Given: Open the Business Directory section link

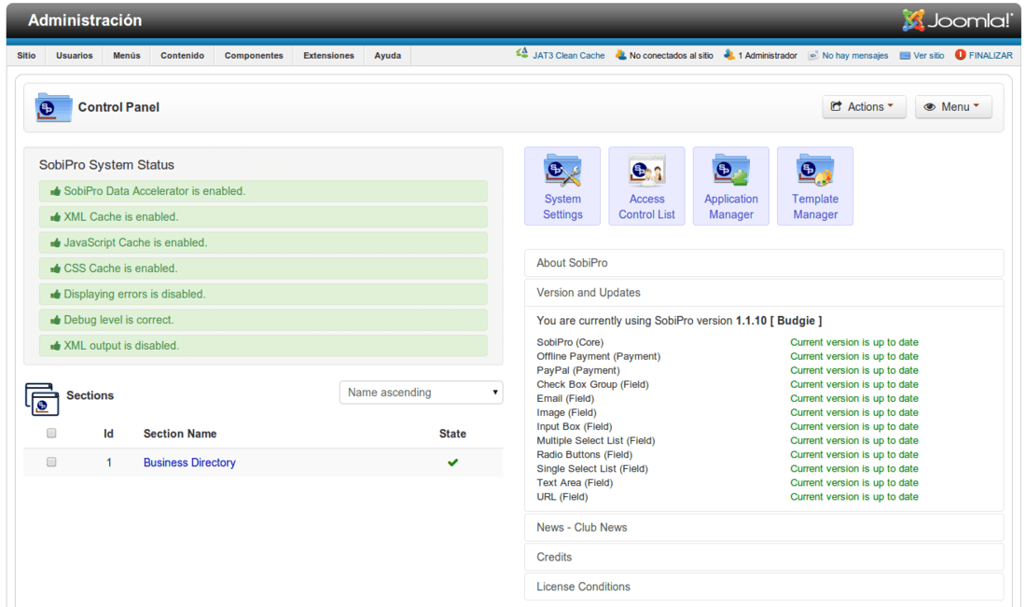Looking at the screenshot, I should click(189, 462).
